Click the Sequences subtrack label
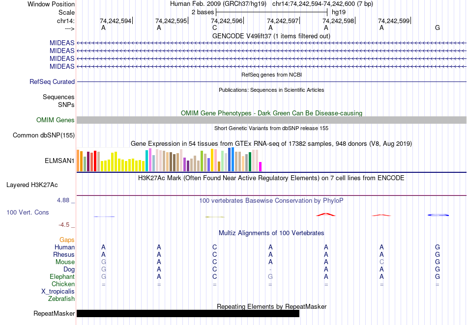The height and width of the screenshot is (325, 467). point(58,97)
